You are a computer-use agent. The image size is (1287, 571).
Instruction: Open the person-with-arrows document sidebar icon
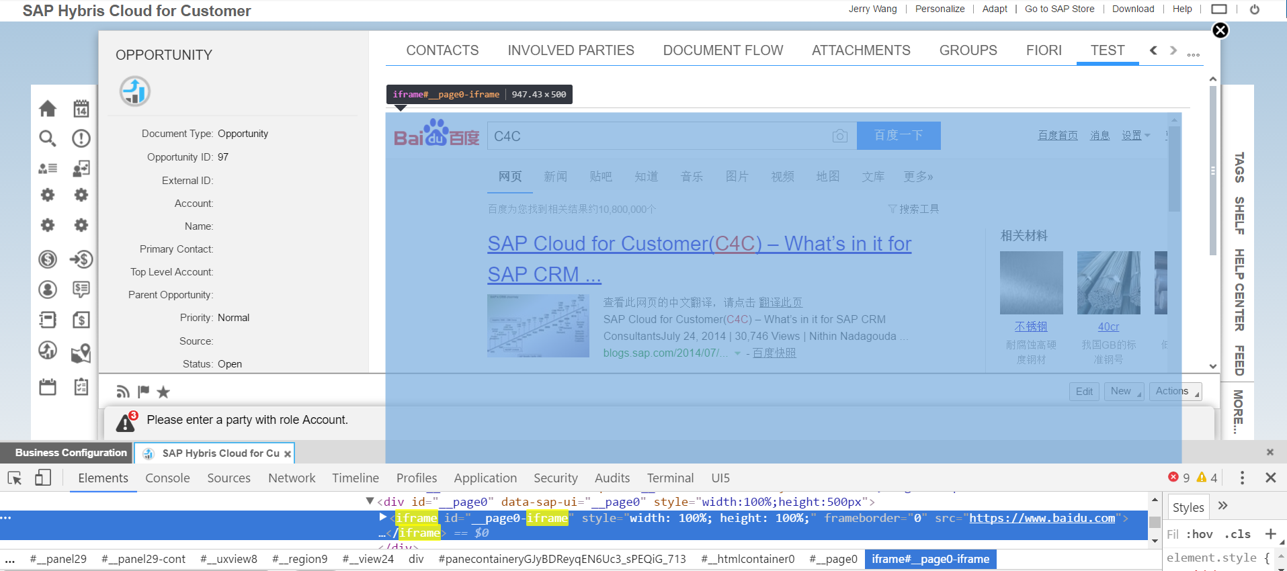[x=81, y=169]
